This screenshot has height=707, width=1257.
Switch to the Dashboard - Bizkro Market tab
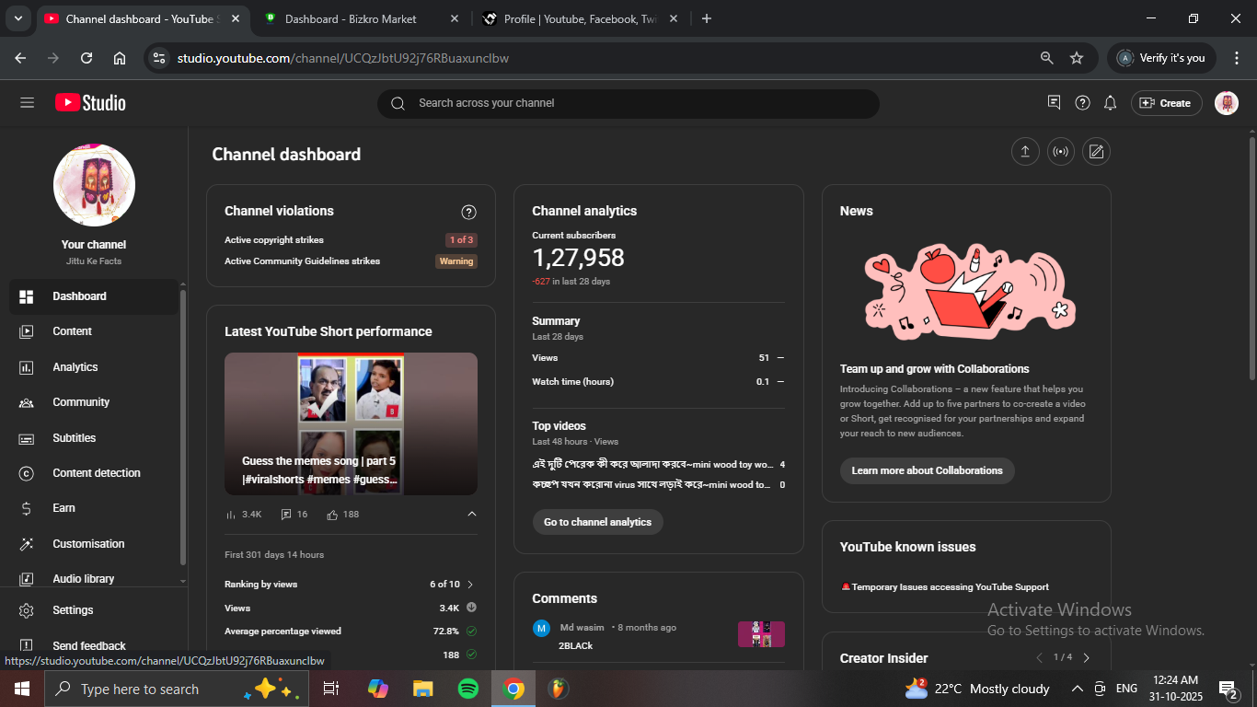click(351, 18)
